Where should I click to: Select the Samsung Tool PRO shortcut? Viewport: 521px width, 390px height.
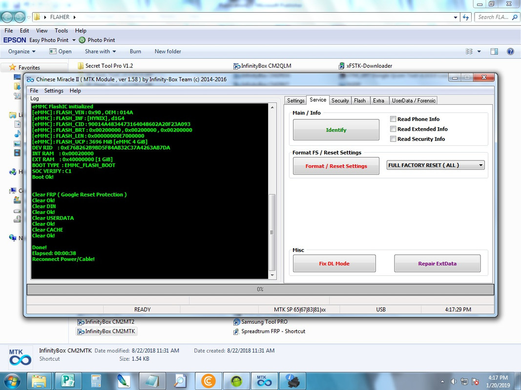261,322
